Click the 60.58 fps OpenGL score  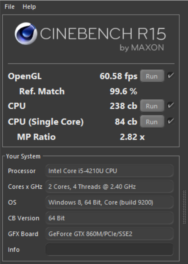[119, 76]
